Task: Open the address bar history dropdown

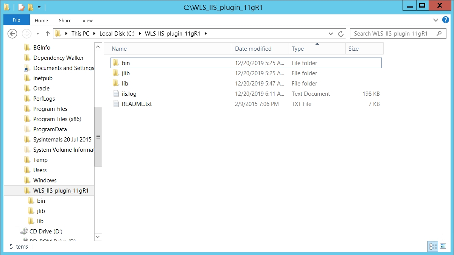Action: coord(331,34)
